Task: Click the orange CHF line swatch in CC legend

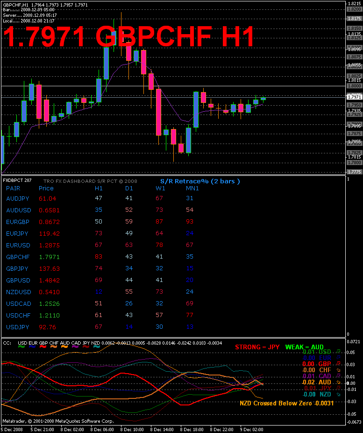Action: pos(54,346)
